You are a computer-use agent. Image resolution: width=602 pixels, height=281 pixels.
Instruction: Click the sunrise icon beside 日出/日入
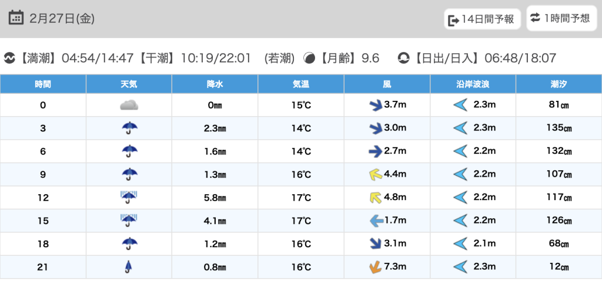[x=403, y=58]
